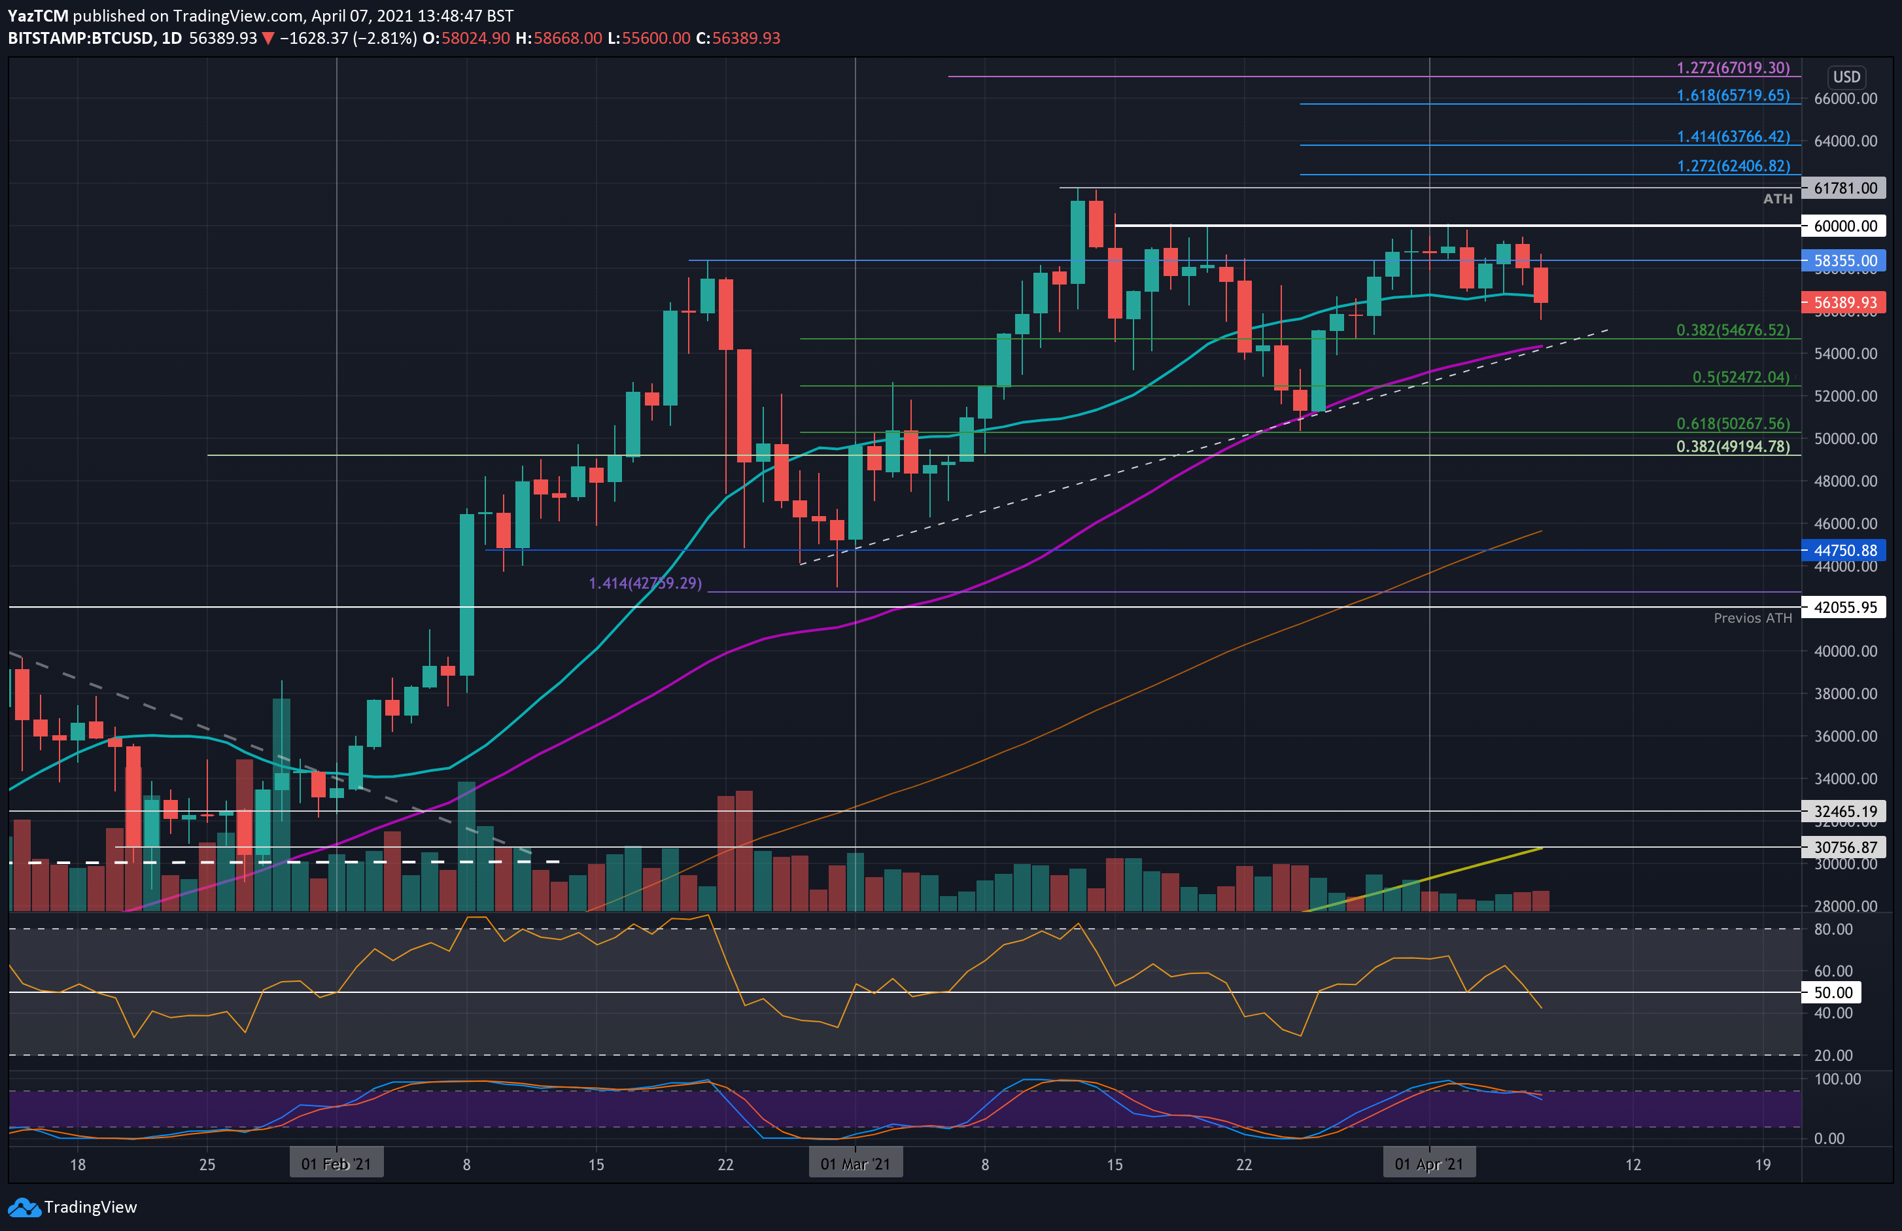
Task: Click the 0.5(52472.04) retracement label
Action: click(1740, 377)
